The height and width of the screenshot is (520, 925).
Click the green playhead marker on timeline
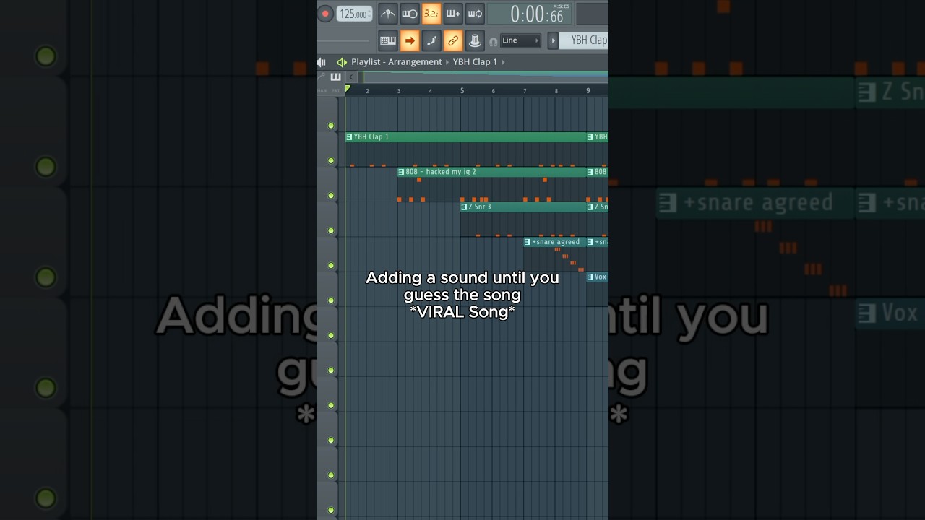coord(348,89)
